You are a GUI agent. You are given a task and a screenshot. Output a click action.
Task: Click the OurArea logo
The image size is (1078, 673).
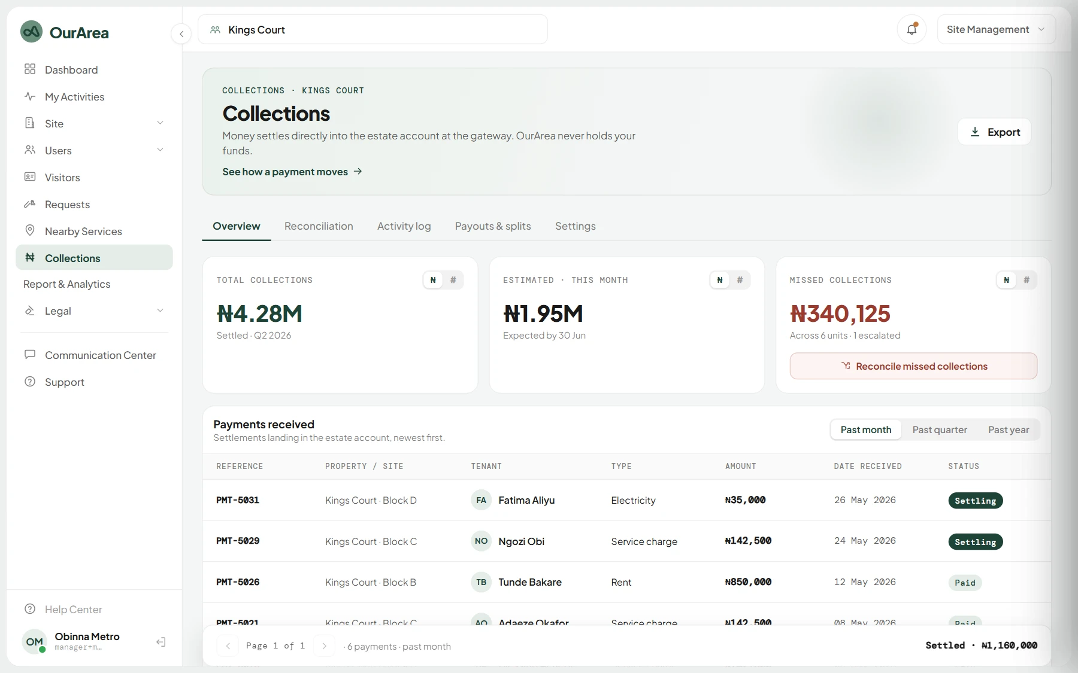[65, 32]
